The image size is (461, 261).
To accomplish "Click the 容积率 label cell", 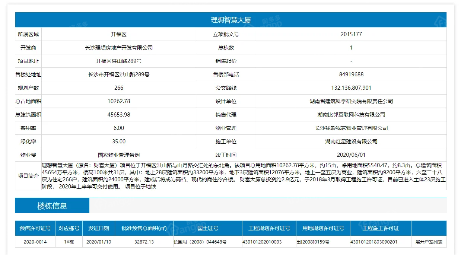I will tap(28, 128).
